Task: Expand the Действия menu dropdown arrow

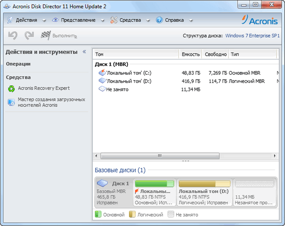Action: (44, 20)
